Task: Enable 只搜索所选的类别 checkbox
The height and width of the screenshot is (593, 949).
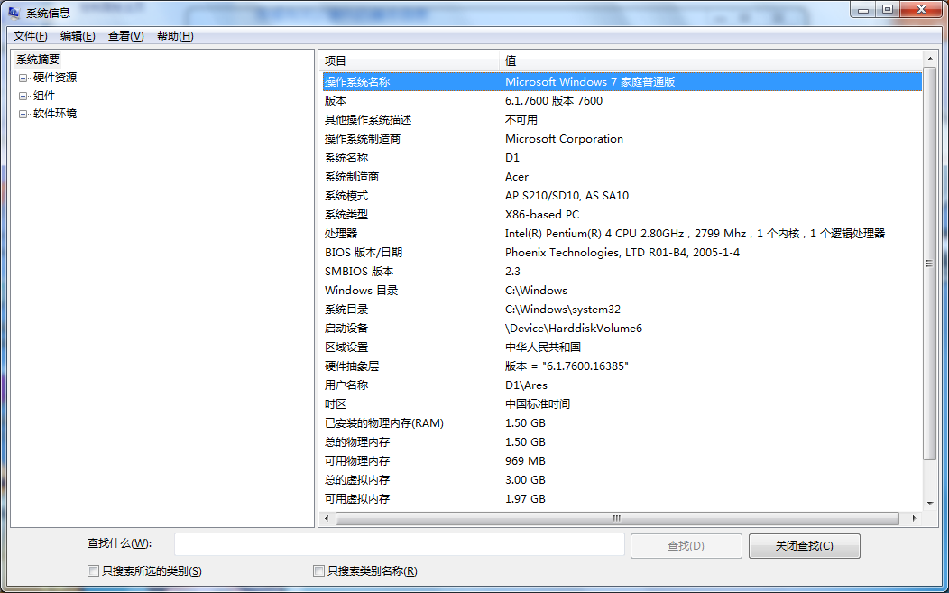Action: click(x=93, y=570)
